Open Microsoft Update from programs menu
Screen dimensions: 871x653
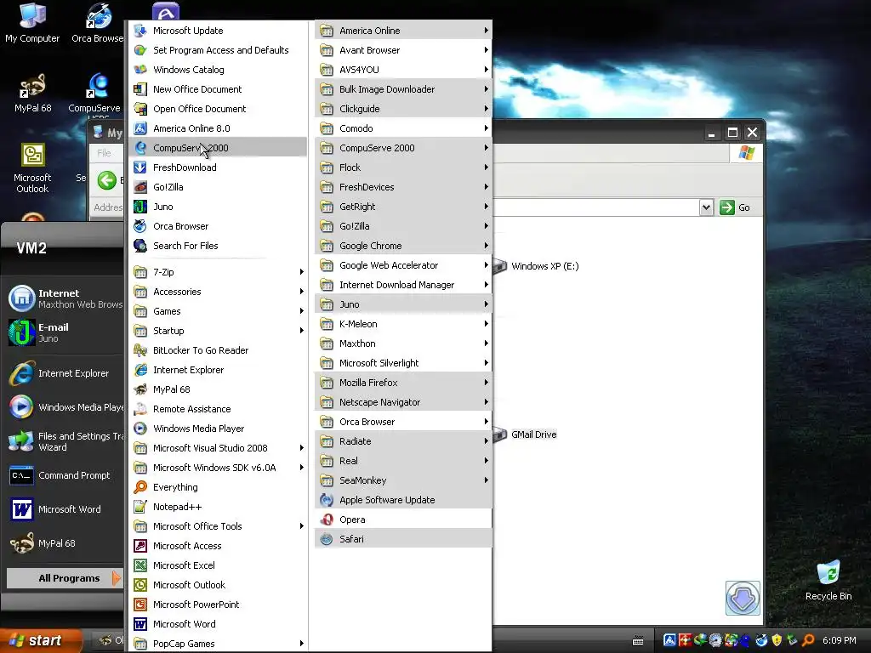(x=218, y=31)
